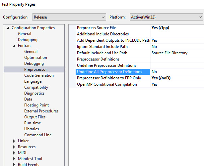Collapse the Fortran tree node
Viewport: 204px width, 166px height.
[x=14, y=46]
